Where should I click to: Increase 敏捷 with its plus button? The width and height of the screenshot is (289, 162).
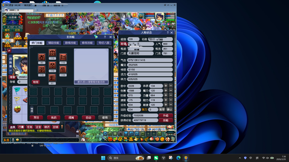click(x=166, y=105)
